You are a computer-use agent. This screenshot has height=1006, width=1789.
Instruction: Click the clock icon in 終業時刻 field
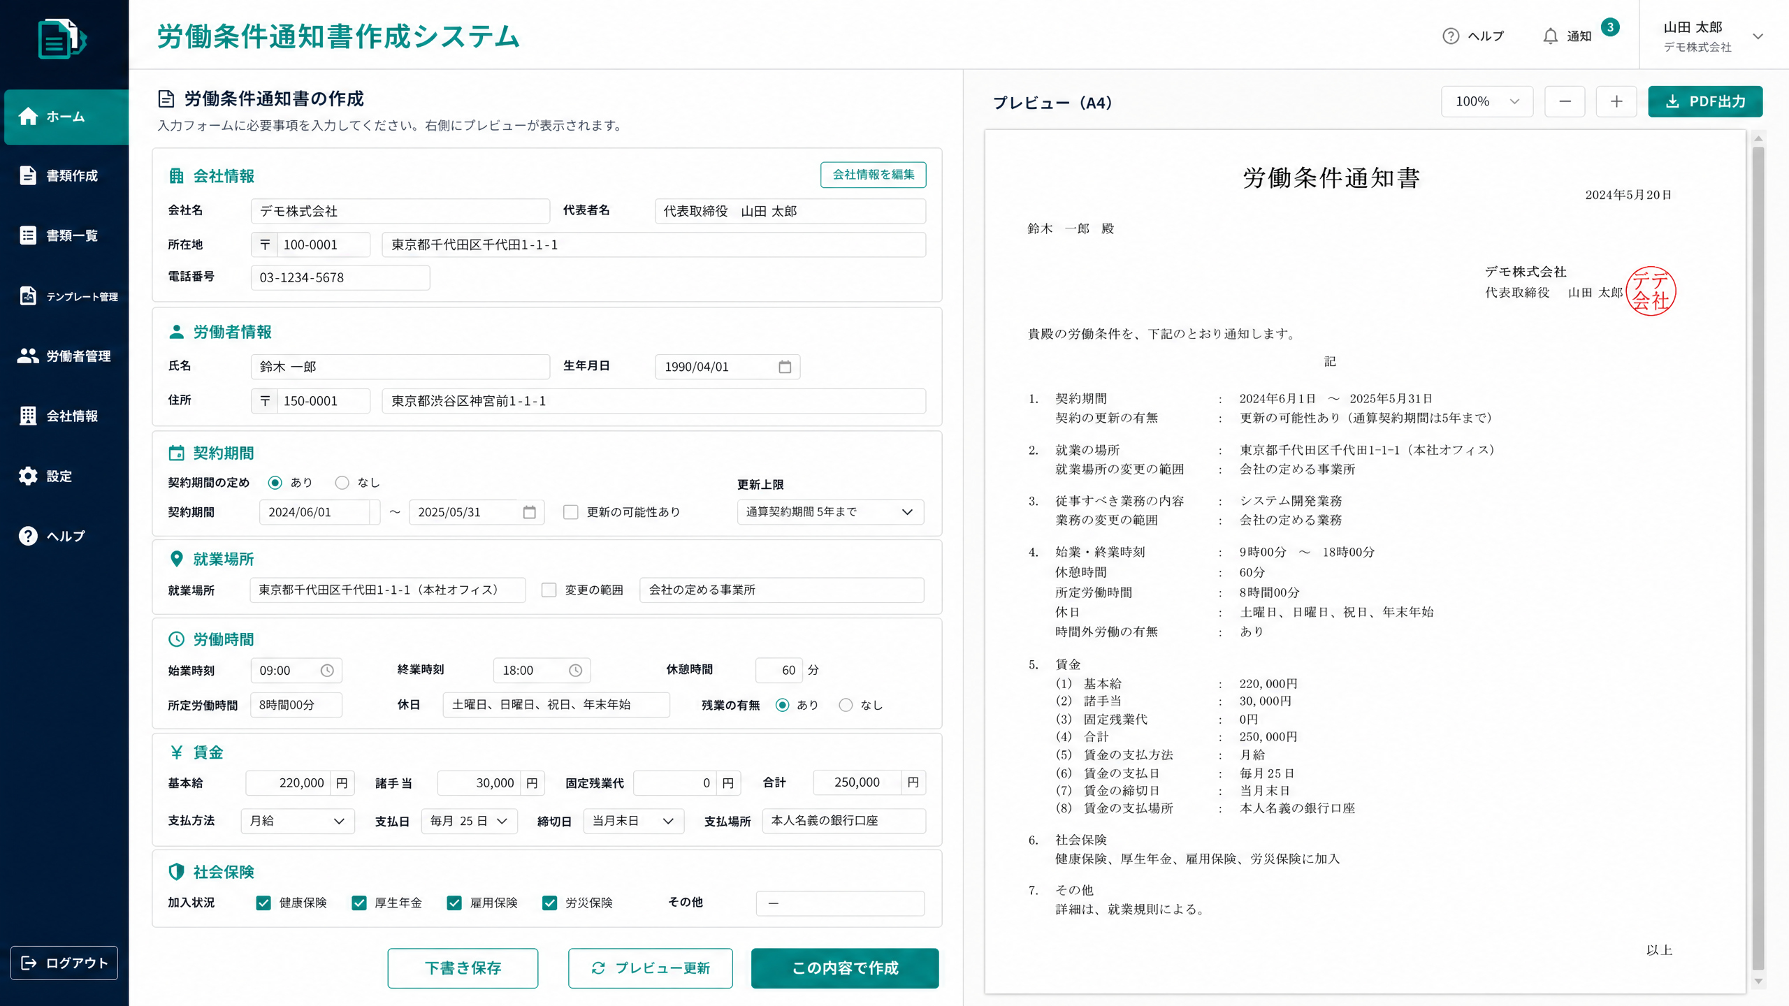pos(575,671)
